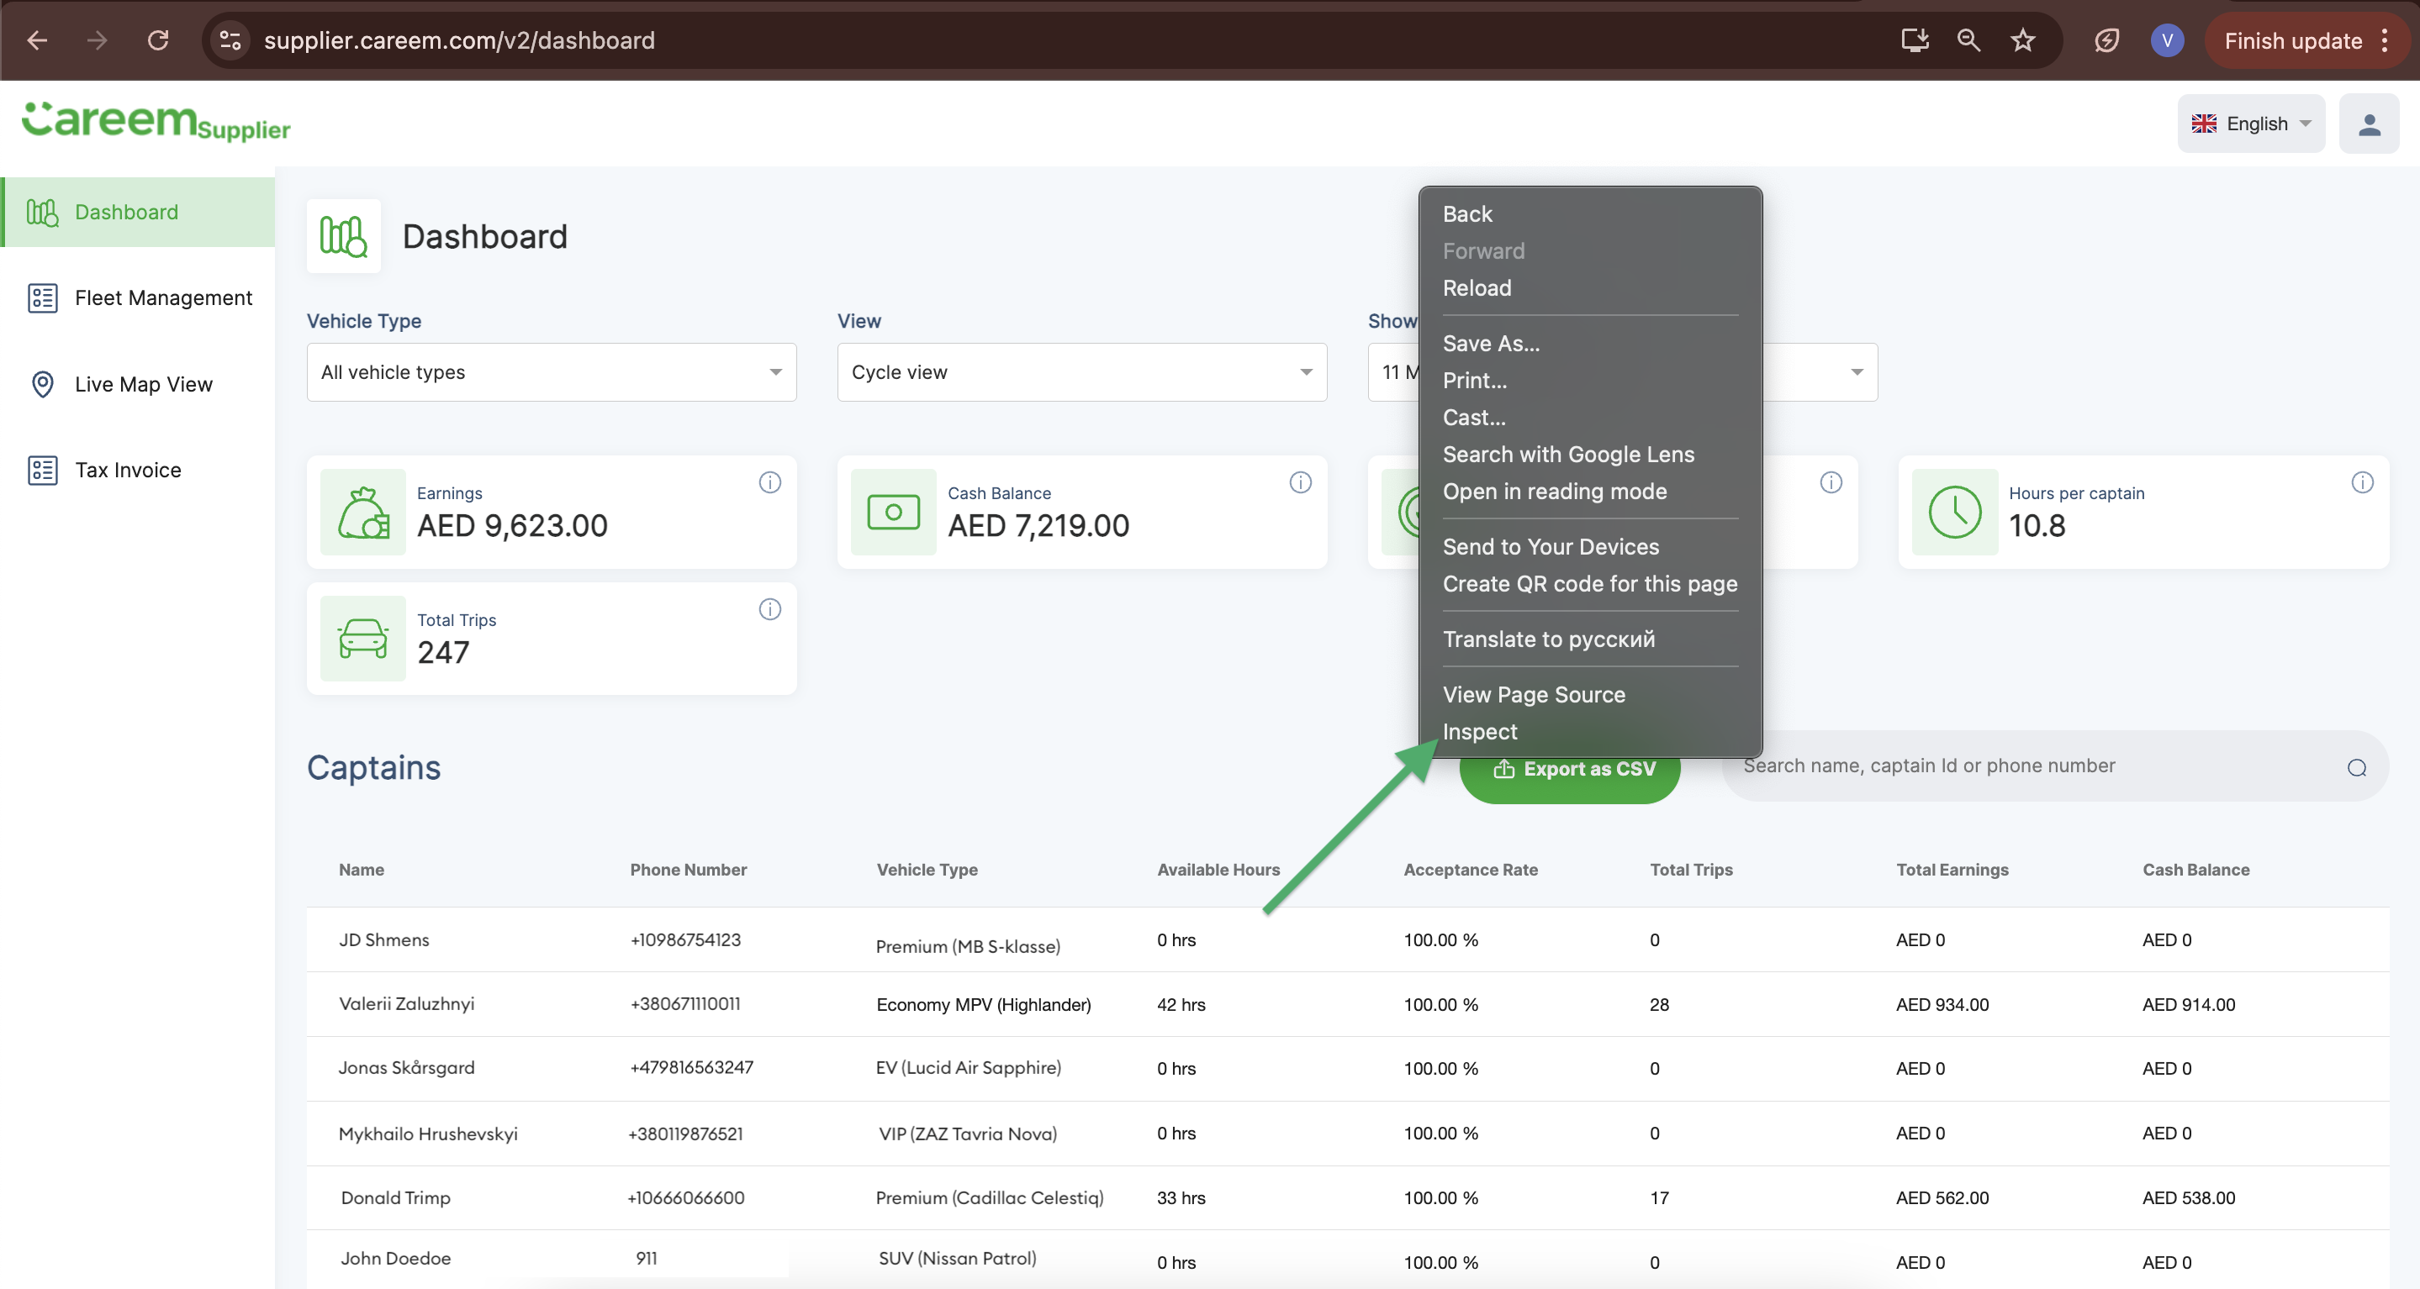
Task: Click the Total Trips car icon
Action: (x=362, y=639)
